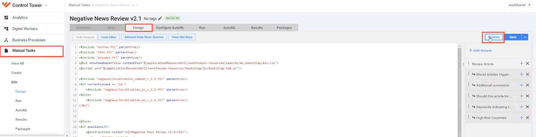
Task: Add item under Keywords indicating
Action: pos(521,107)
